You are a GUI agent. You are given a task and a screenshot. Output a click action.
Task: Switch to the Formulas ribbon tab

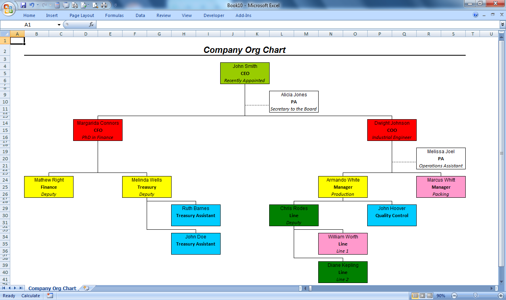point(114,15)
